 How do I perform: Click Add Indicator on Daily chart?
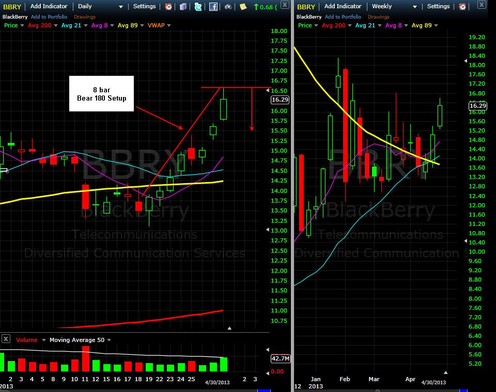tap(49, 6)
